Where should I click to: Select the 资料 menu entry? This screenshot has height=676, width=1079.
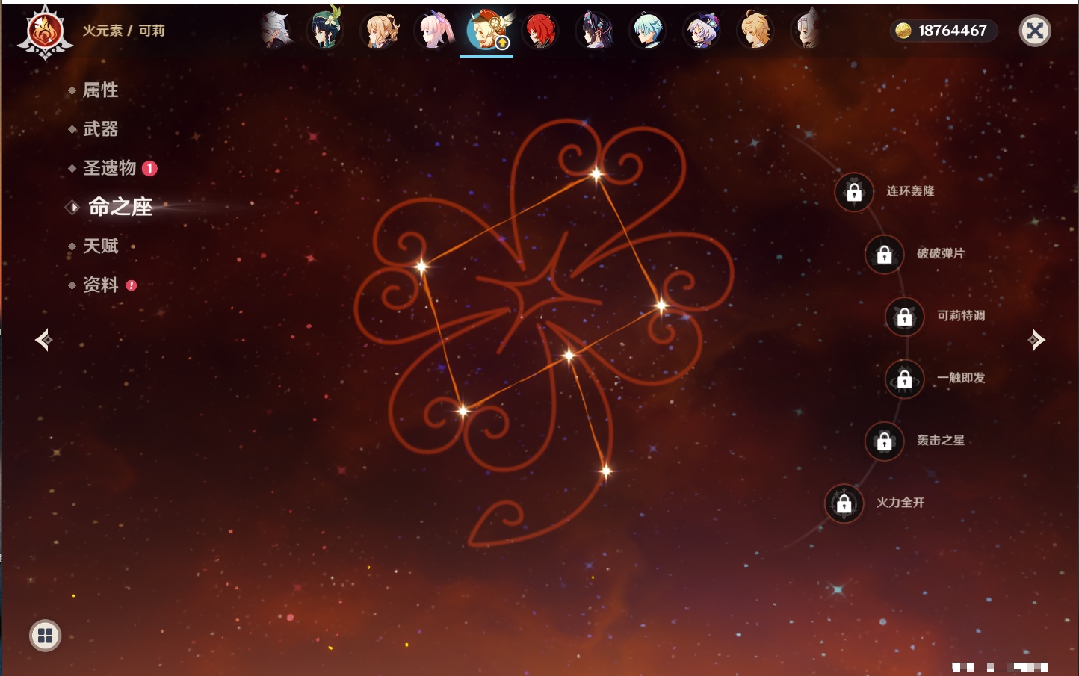point(100,285)
